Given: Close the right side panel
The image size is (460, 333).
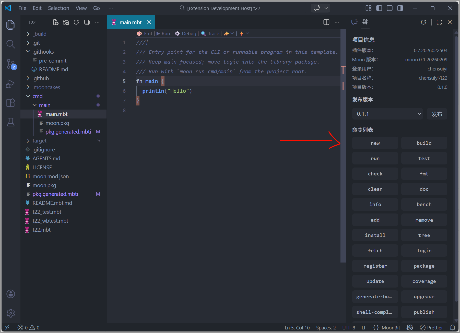Looking at the screenshot, I should [x=450, y=22].
